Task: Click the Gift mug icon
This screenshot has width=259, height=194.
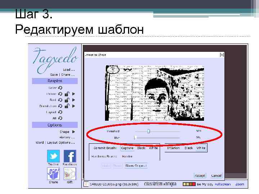Action: [70, 174]
